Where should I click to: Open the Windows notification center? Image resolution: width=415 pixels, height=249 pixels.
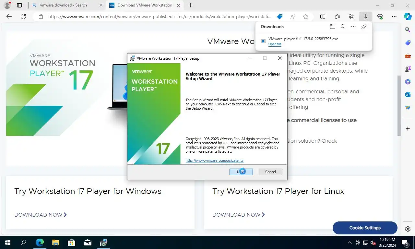pos(405,243)
